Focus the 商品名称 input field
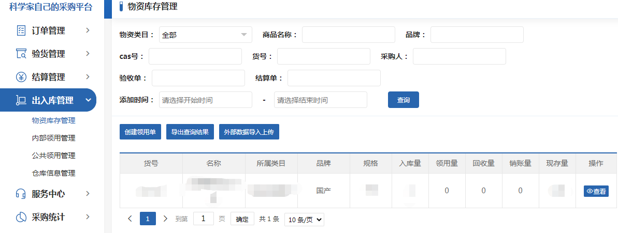 (348, 35)
